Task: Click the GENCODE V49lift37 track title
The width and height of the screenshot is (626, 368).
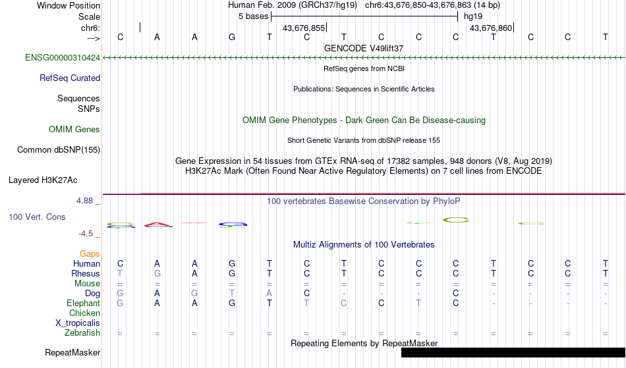Action: [364, 48]
